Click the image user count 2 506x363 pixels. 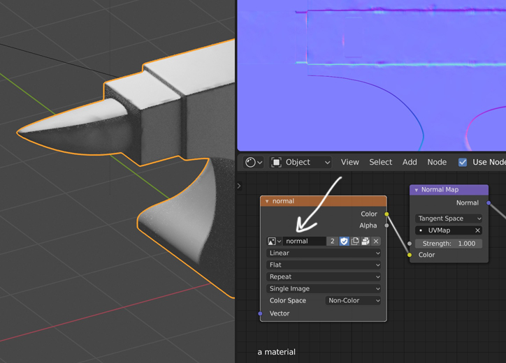(333, 241)
